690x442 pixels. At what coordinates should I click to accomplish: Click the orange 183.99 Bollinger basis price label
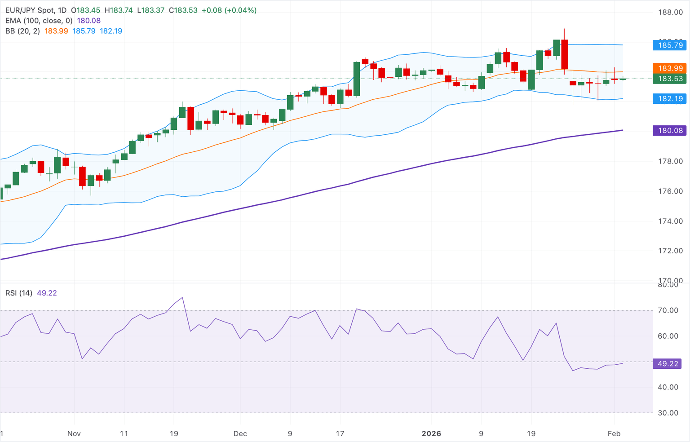(x=669, y=68)
